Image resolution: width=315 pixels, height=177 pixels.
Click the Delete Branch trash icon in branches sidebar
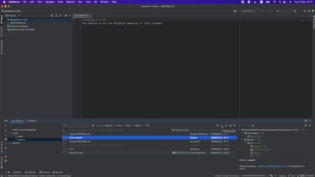5,139
